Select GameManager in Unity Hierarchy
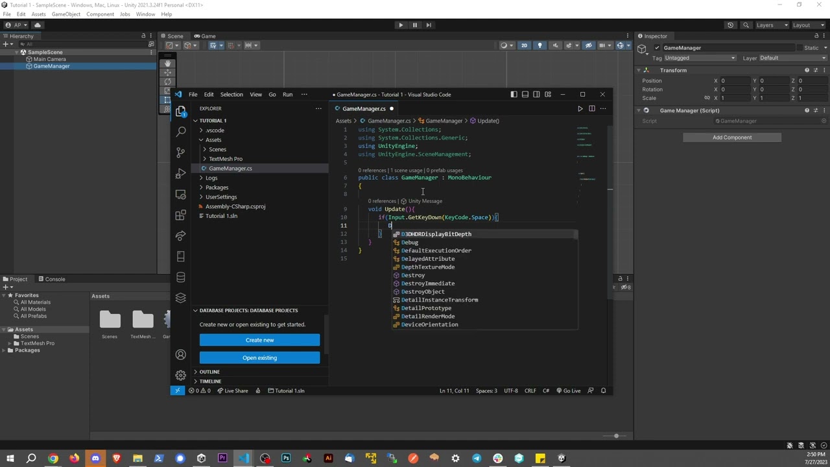 (51, 66)
